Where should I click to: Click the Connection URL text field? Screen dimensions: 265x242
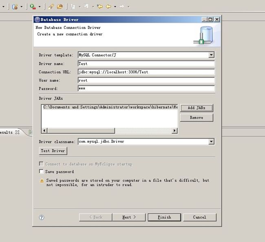click(x=146, y=72)
